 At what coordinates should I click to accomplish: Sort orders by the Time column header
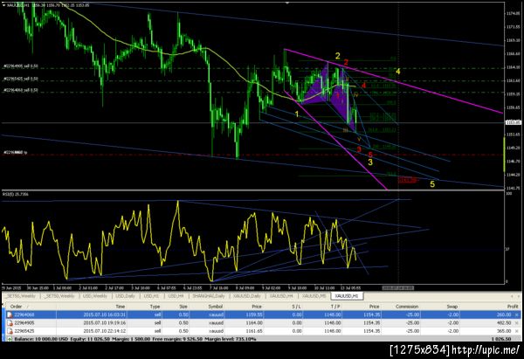(120, 307)
